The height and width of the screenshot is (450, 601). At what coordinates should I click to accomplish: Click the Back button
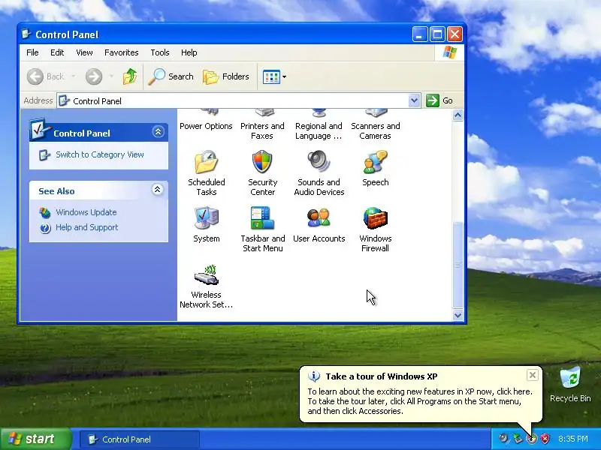point(45,76)
